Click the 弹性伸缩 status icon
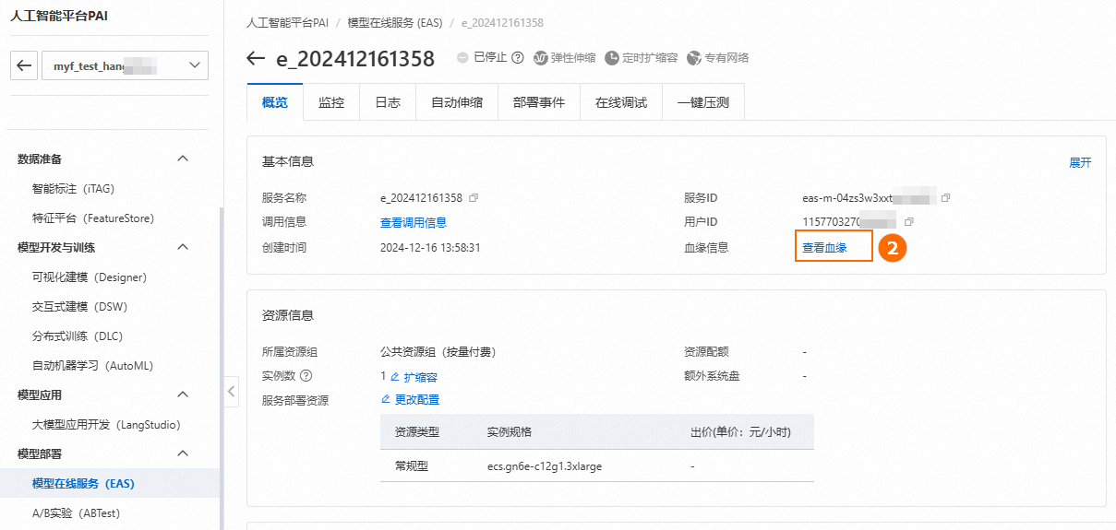Screen dimensions: 1116x530 (541, 57)
